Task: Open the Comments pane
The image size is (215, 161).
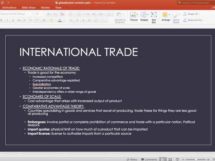Action: (x=149, y=159)
